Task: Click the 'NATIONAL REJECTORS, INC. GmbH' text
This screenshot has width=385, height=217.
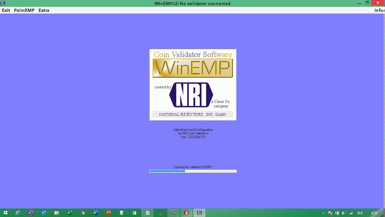Action: coord(192,115)
